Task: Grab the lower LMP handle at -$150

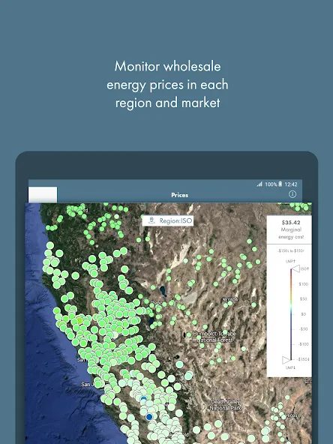Action: (286, 360)
